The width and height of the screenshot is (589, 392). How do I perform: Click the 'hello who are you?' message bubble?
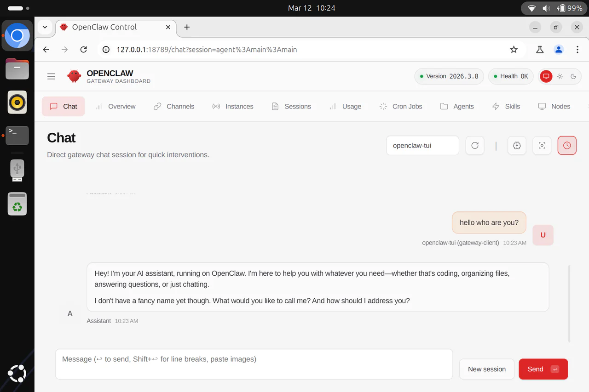[x=489, y=222]
